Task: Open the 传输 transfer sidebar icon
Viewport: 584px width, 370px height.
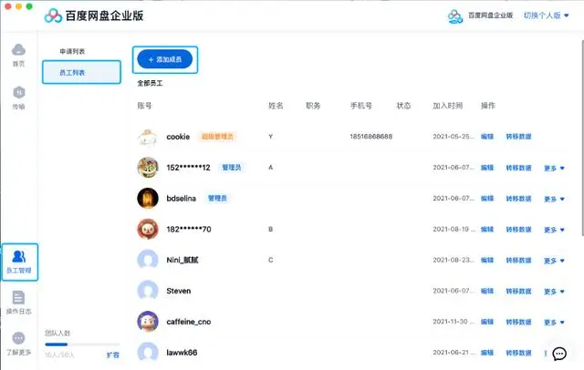Action: [18, 93]
